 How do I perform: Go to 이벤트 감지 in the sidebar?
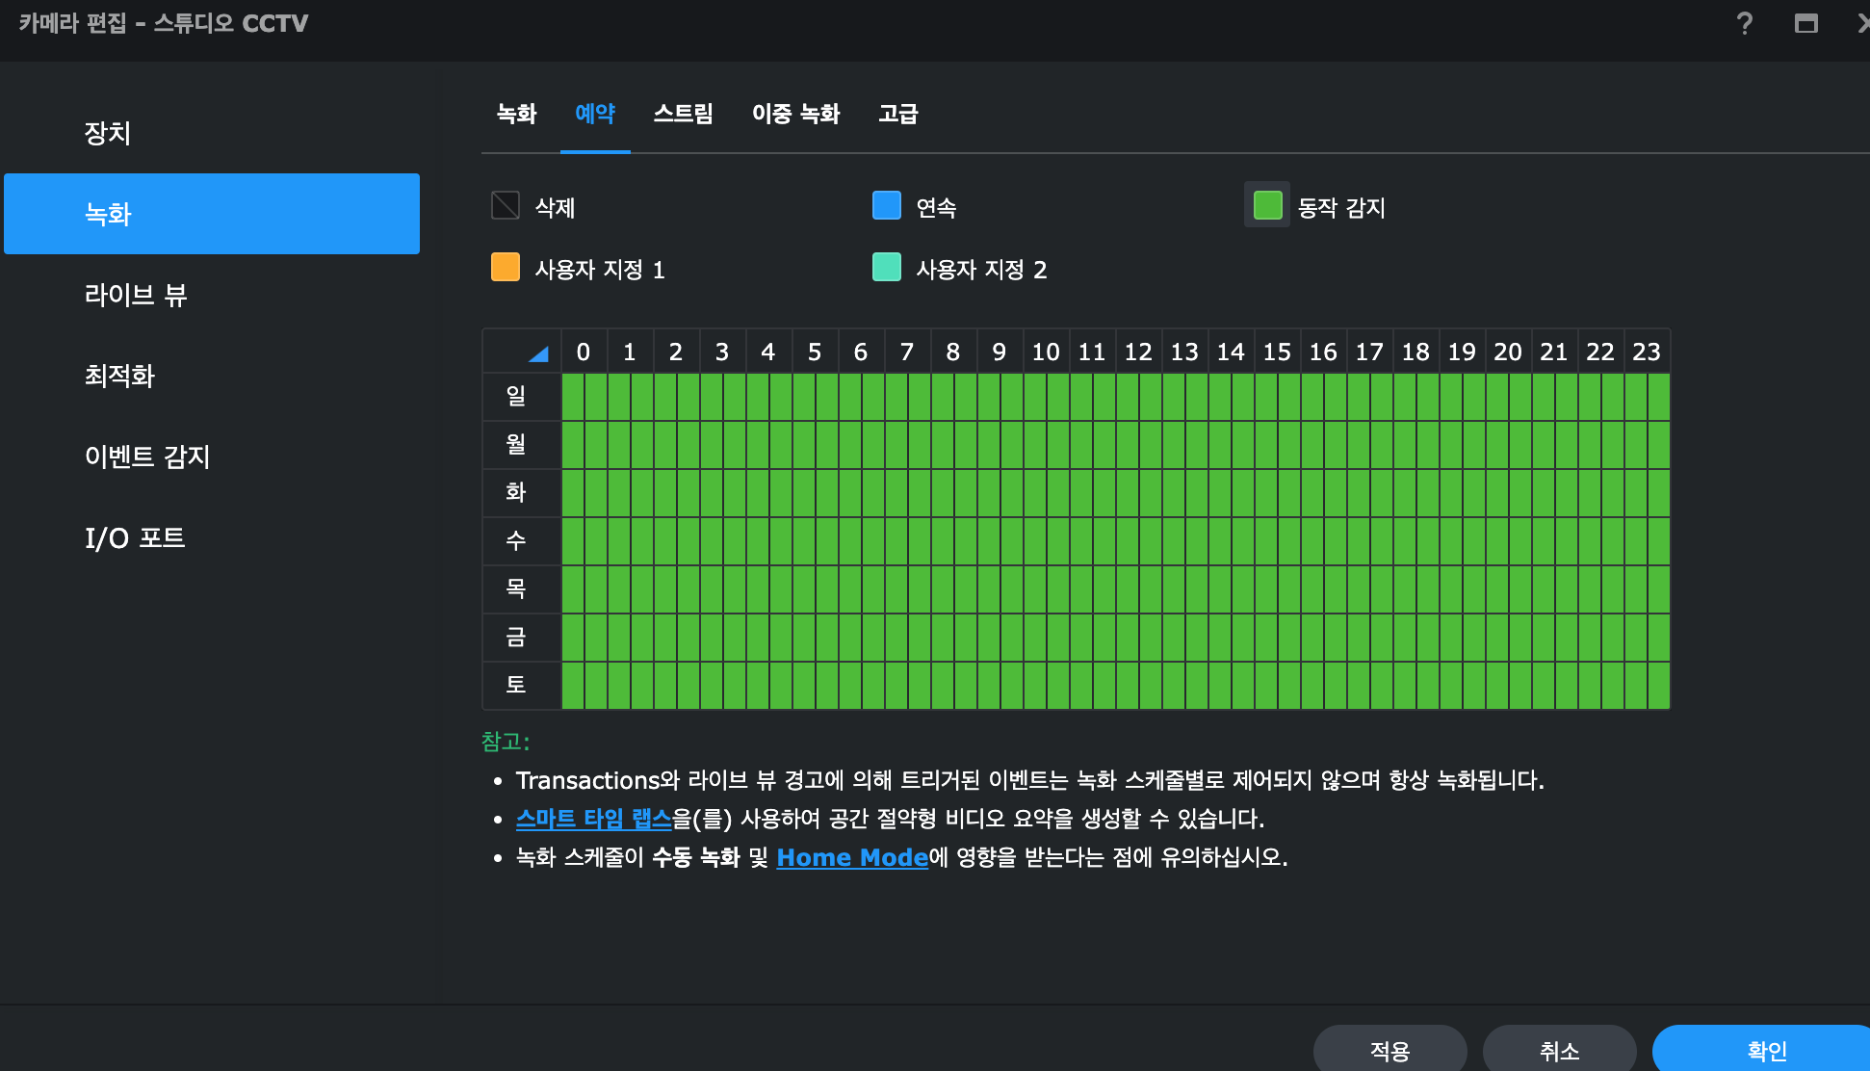(147, 457)
